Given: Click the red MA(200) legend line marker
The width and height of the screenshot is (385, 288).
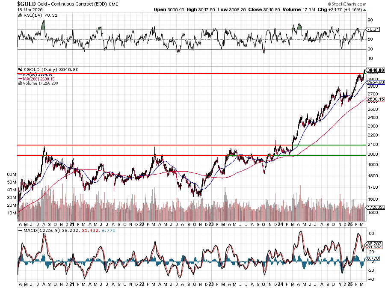Looking at the screenshot, I should pyautogui.click(x=21, y=79).
